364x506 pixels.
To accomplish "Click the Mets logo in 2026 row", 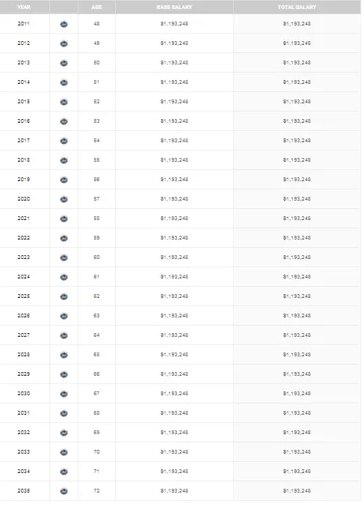I will pos(64,316).
